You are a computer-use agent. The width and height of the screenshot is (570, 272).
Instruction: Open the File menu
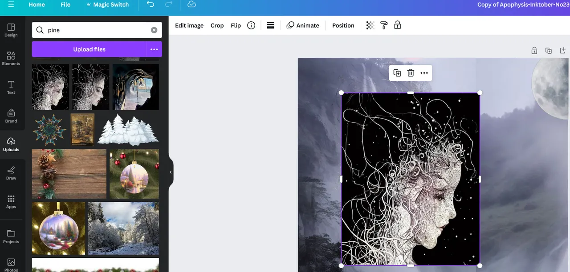pyautogui.click(x=65, y=4)
